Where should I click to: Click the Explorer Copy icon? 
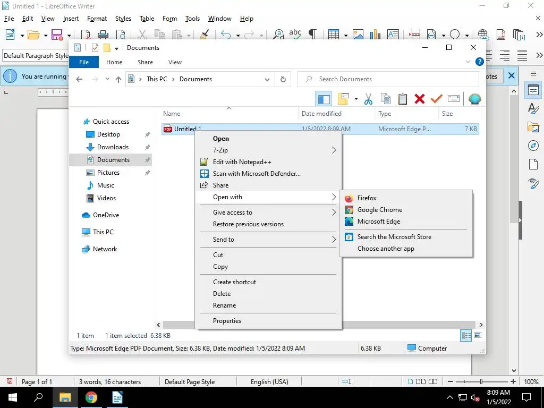386,99
